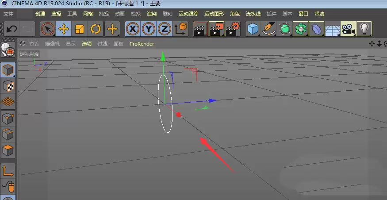The height and width of the screenshot is (200, 387).
Task: Toggle X axis lock
Action: point(133,29)
